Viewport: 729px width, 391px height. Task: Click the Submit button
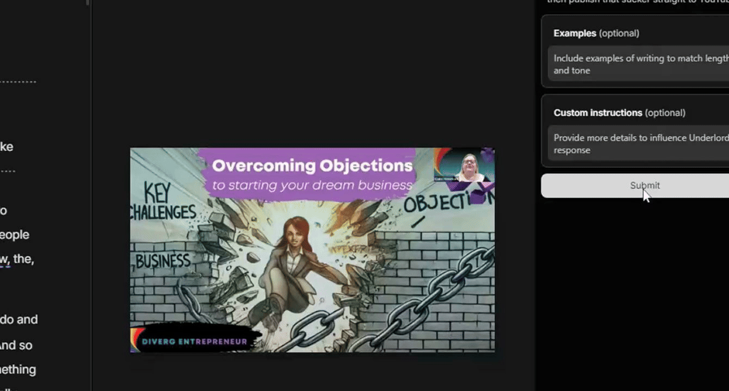tap(635, 186)
